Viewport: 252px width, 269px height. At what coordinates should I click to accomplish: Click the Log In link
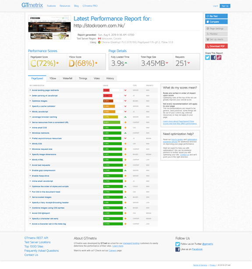click(x=216, y=6)
